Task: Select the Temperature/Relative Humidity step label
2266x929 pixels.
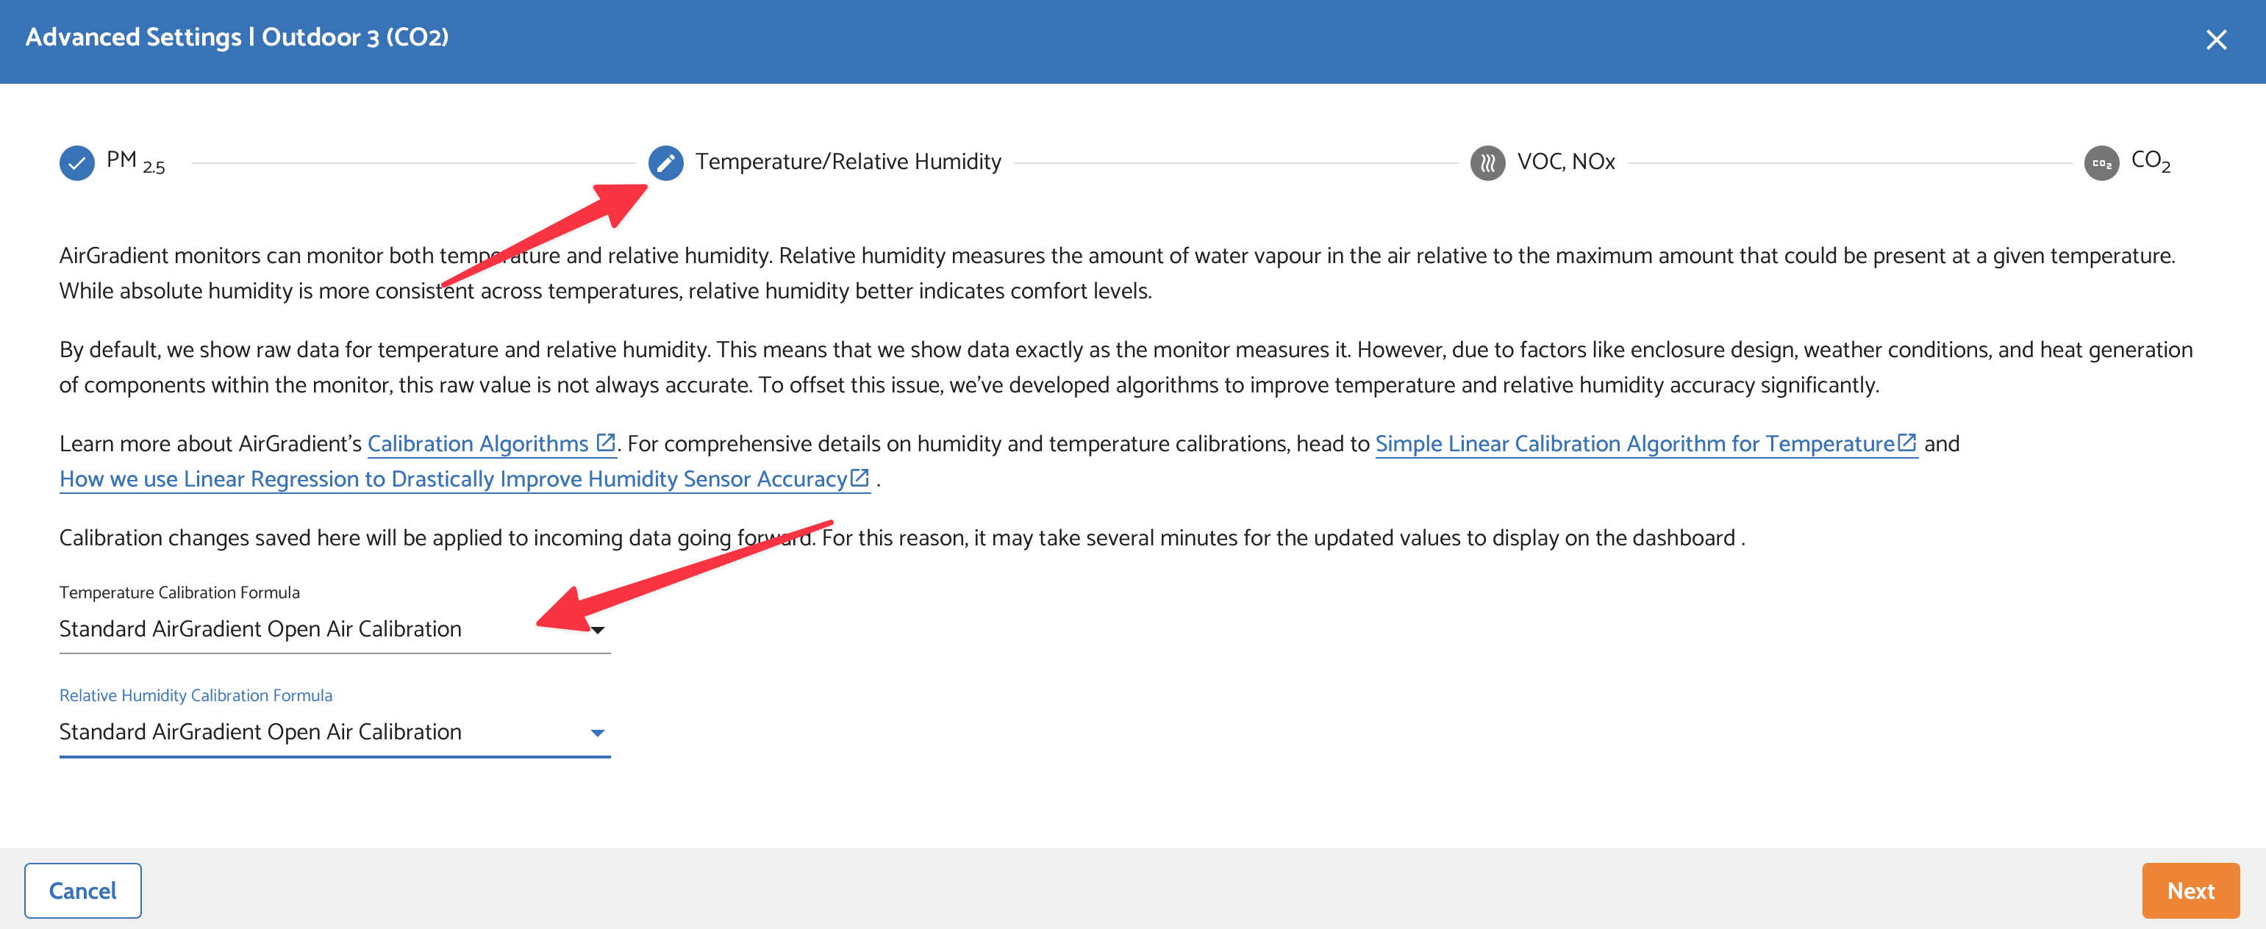Action: click(x=848, y=162)
